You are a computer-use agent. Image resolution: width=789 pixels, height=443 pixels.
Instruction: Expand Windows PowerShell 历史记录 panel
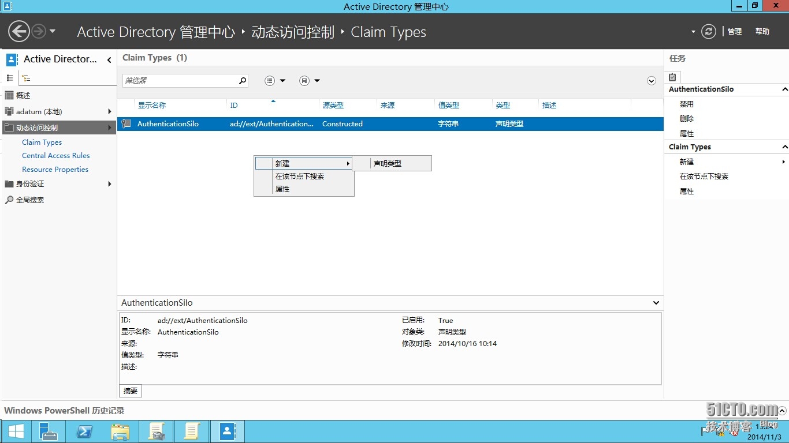click(x=782, y=411)
